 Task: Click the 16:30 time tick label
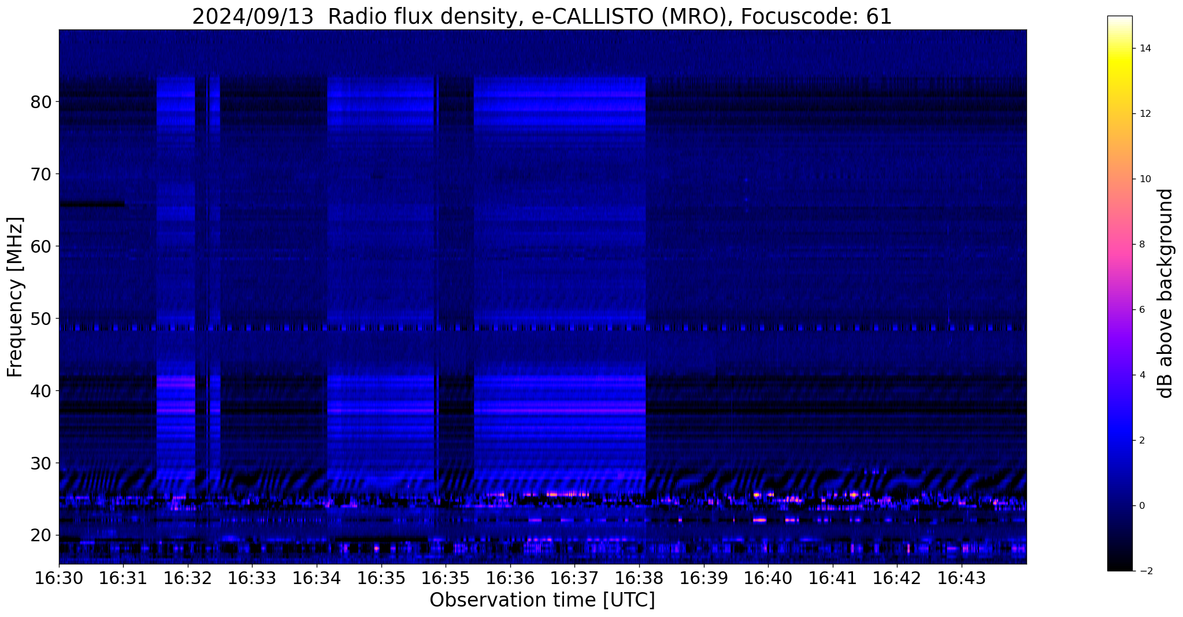pyautogui.click(x=59, y=578)
